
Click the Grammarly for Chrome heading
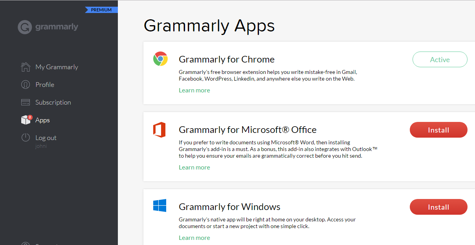tap(226, 59)
